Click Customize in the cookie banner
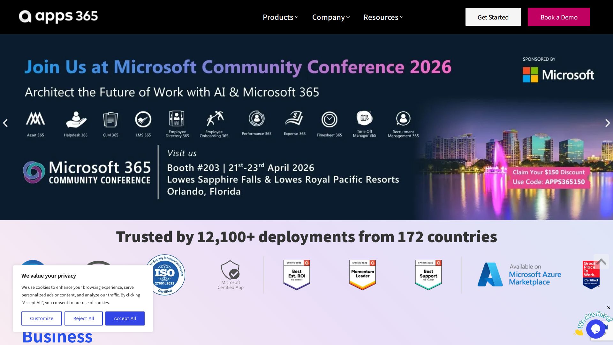Screen dimensions: 613x345 (x=42, y=318)
